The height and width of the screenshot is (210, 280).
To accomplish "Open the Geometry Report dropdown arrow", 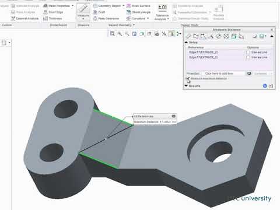I will tap(124, 6).
